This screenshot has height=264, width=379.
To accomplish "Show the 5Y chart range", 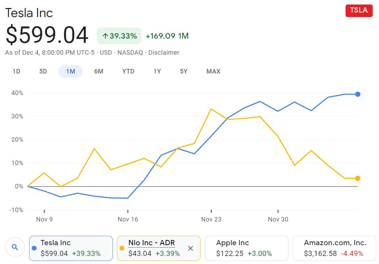I will tap(184, 71).
